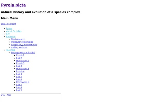The width and height of the screenshot is (153, 102).
Task: Open Field research submenu link
Action: click(18, 39)
